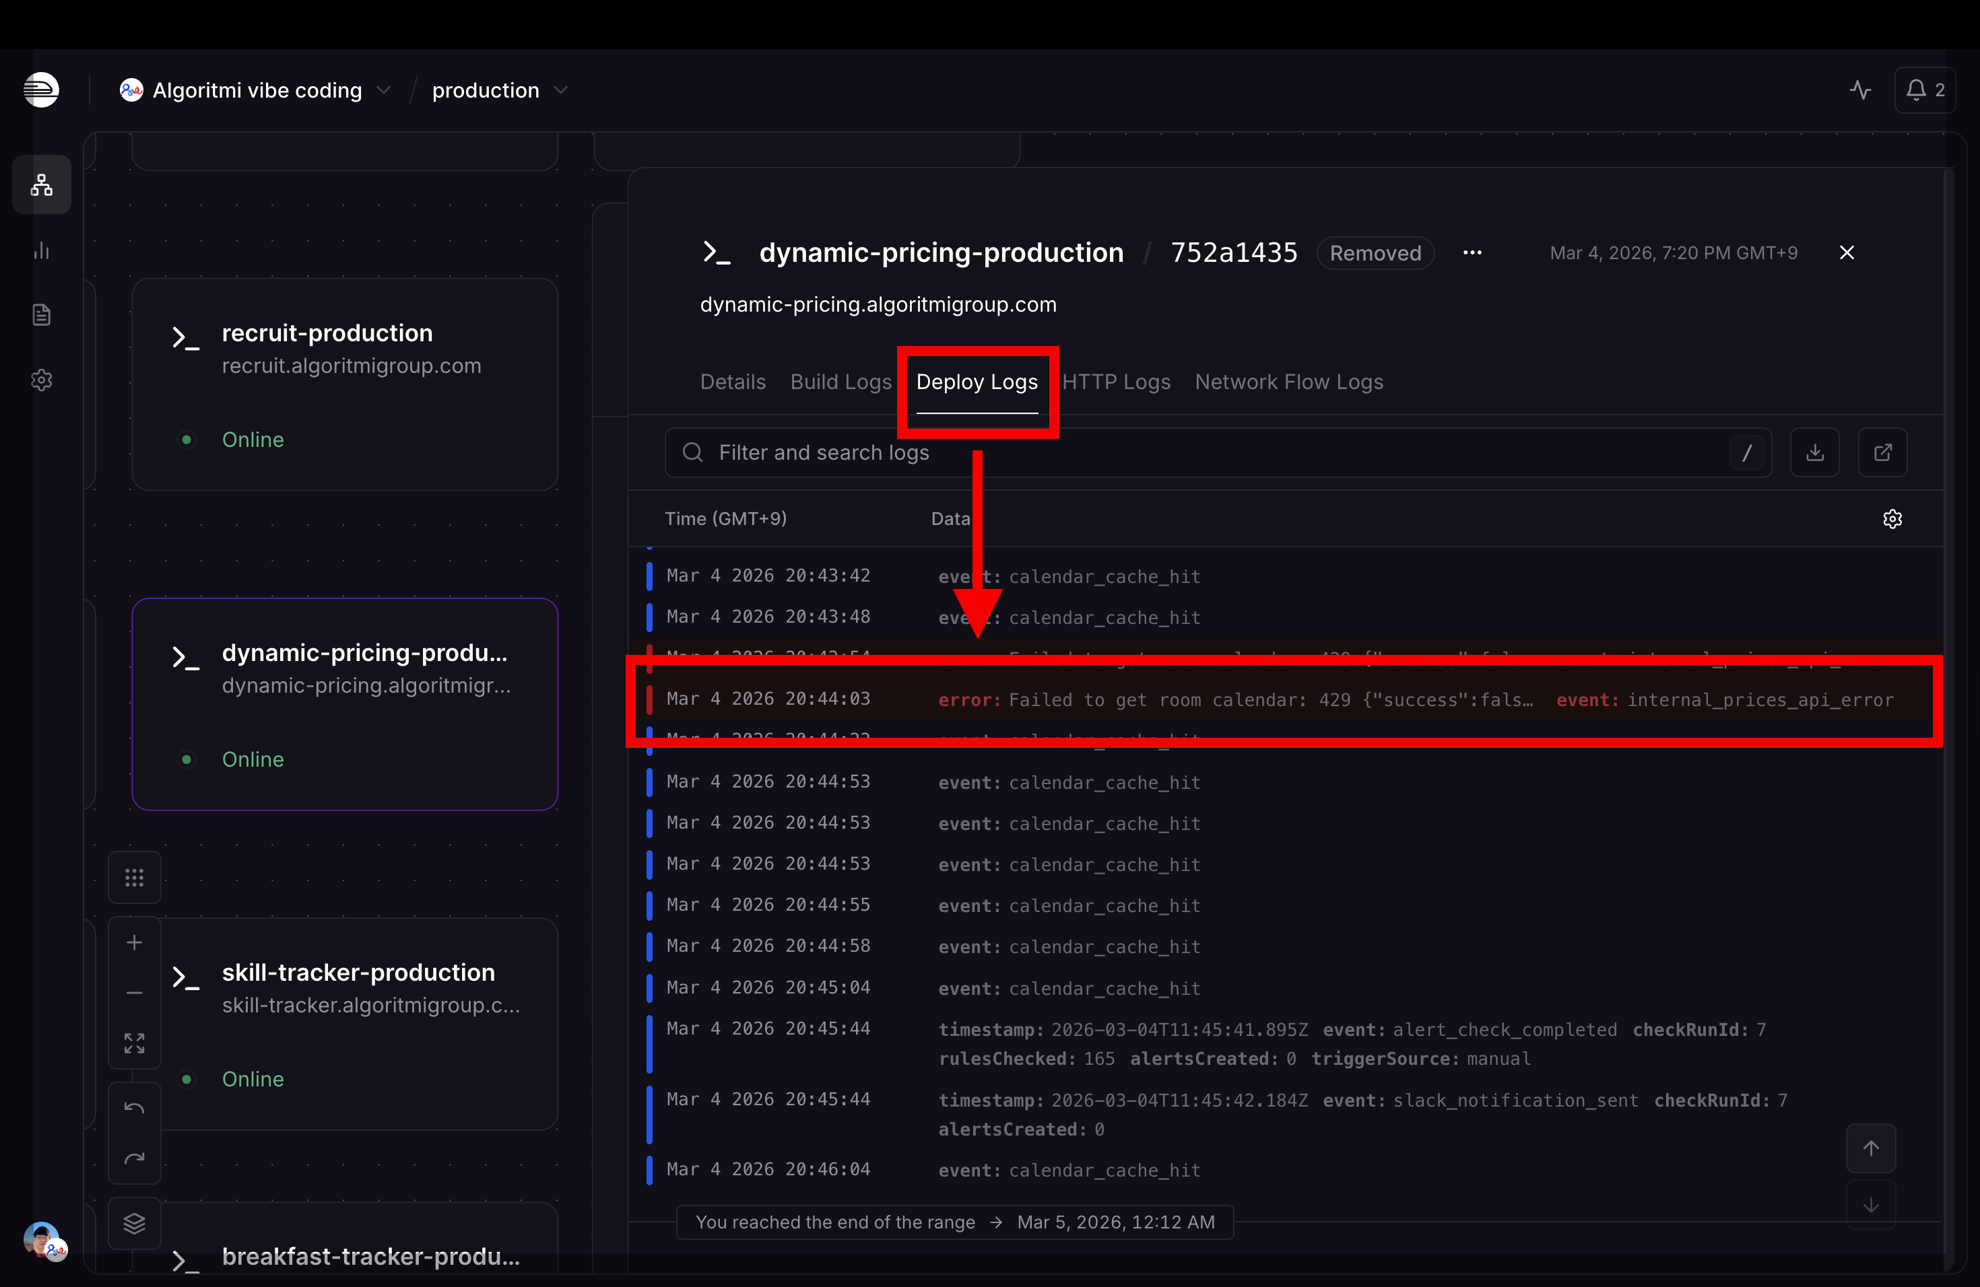This screenshot has width=1980, height=1287.
Task: Open the project topology view in sidebar
Action: 41,184
